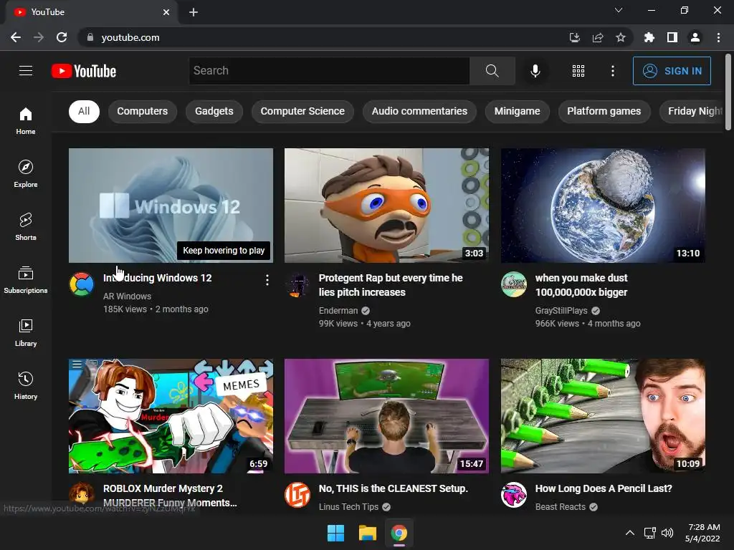734x550 pixels.
Task: Open the Protegent Rap video title
Action: (x=391, y=285)
